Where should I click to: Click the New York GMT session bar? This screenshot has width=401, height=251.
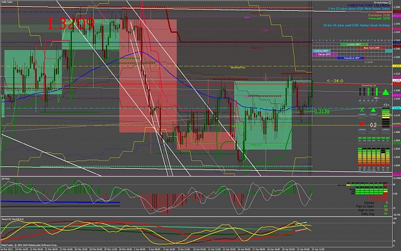click(x=371, y=48)
